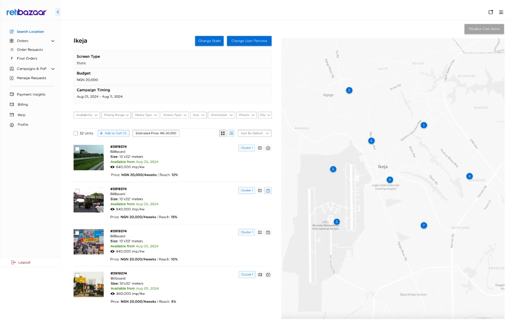Go to Final Orders in sidebar
The height and width of the screenshot is (331, 517).
coord(27,58)
